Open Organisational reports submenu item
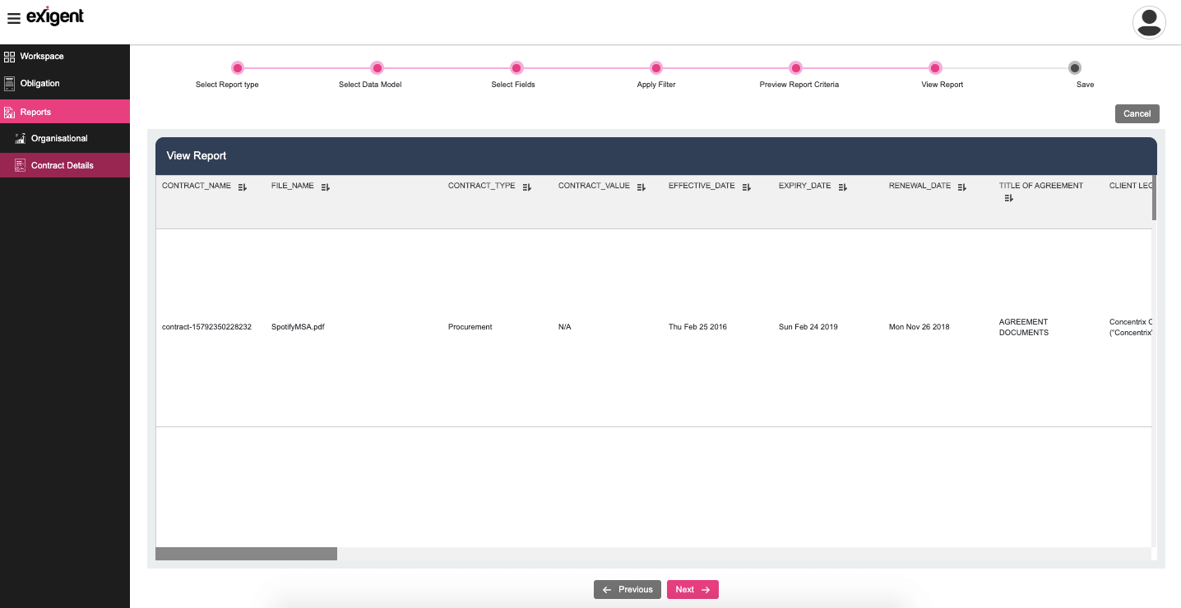This screenshot has width=1181, height=608. [65, 139]
